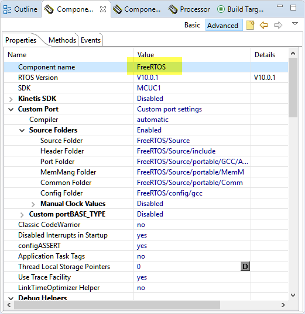The width and height of the screenshot is (305, 314).
Task: Edit Port Folder path value
Action: (x=192, y=162)
